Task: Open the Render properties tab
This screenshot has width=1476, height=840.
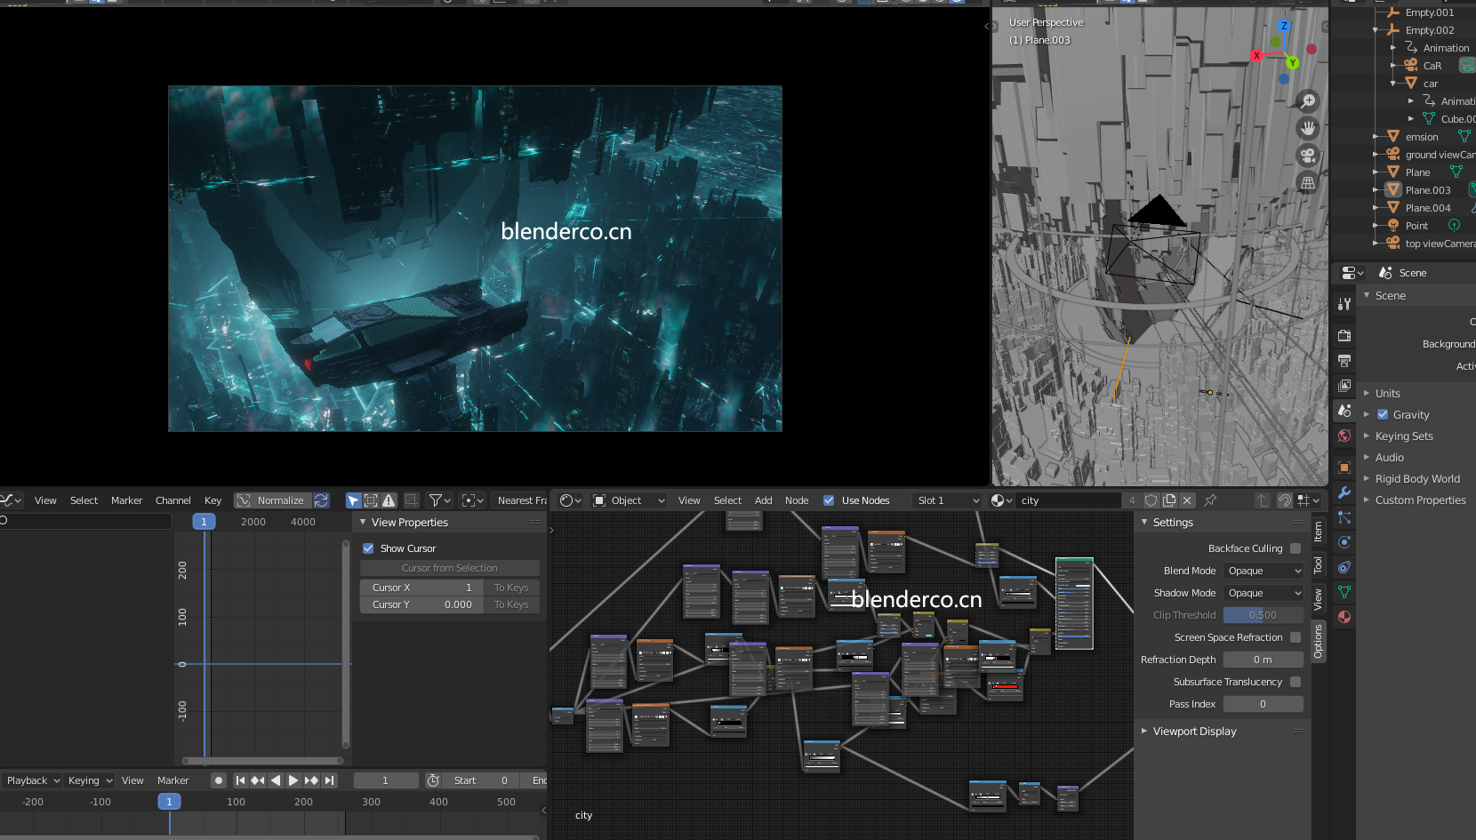Action: pos(1344,336)
